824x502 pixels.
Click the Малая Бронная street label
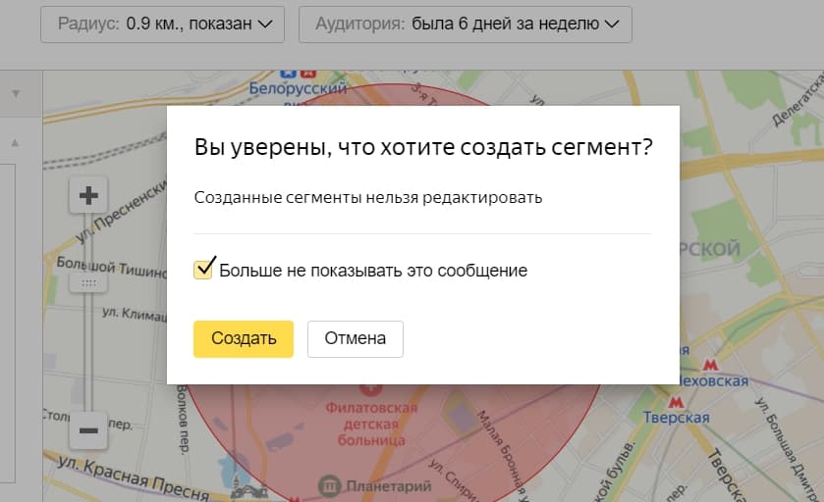coord(501,454)
